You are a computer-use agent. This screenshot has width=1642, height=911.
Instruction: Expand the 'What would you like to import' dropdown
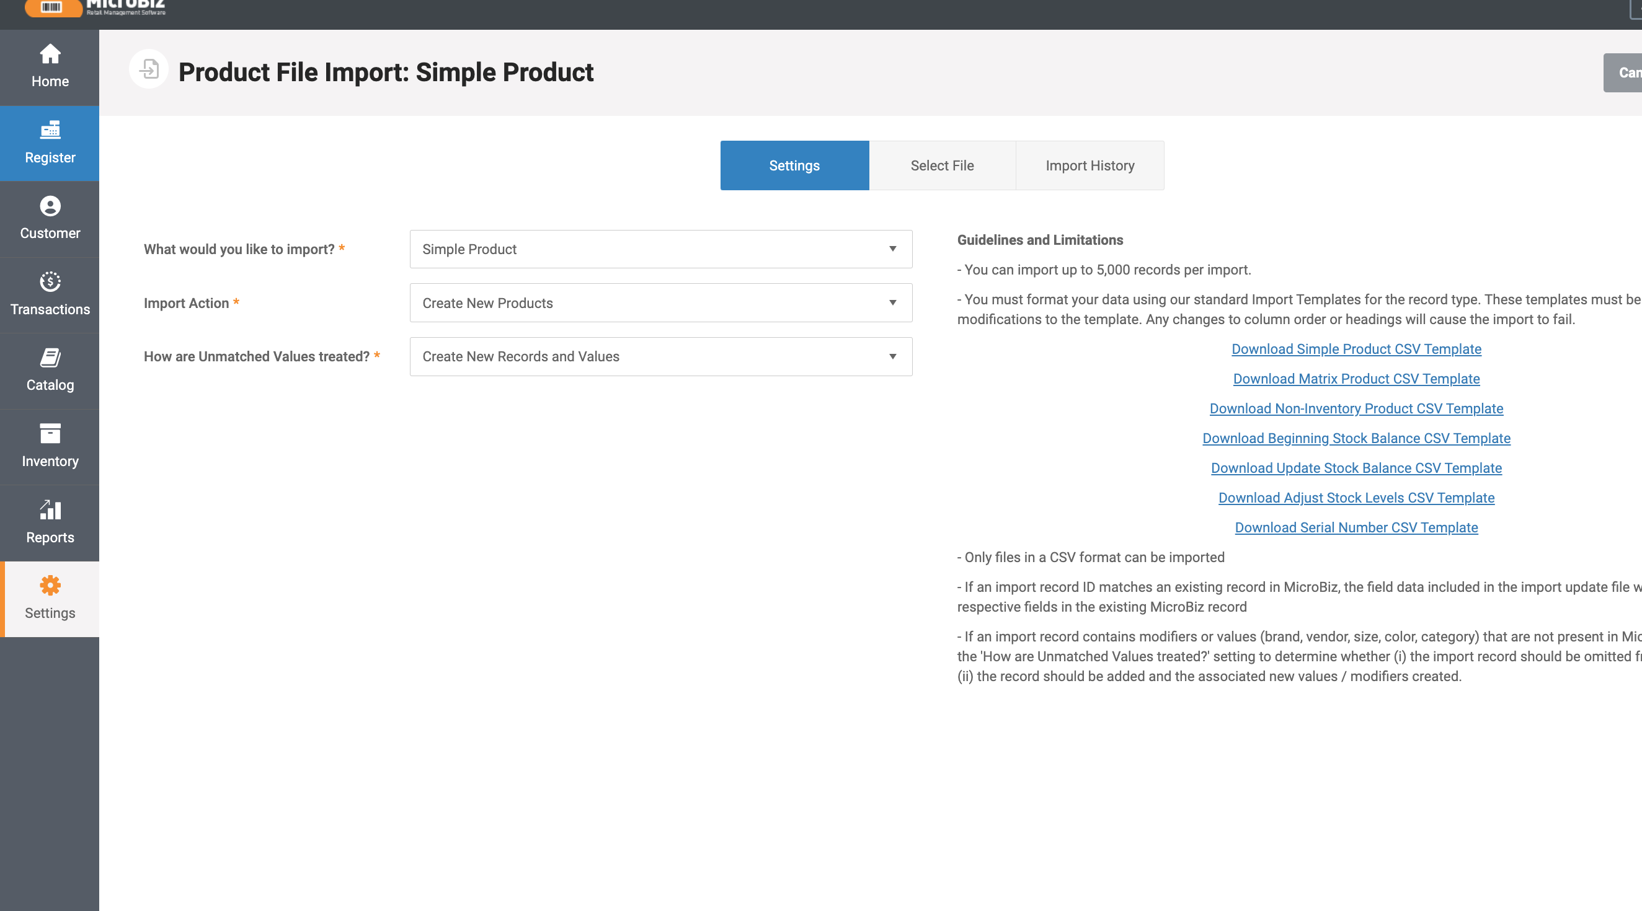point(660,249)
